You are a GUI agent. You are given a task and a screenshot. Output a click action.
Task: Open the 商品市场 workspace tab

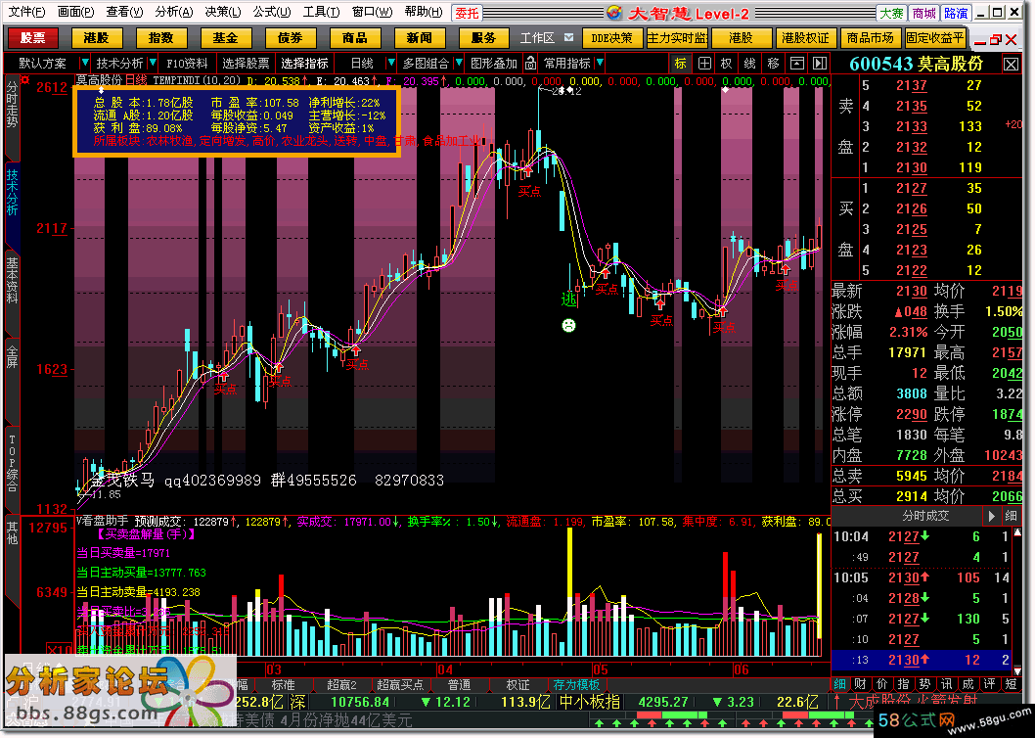click(x=870, y=37)
